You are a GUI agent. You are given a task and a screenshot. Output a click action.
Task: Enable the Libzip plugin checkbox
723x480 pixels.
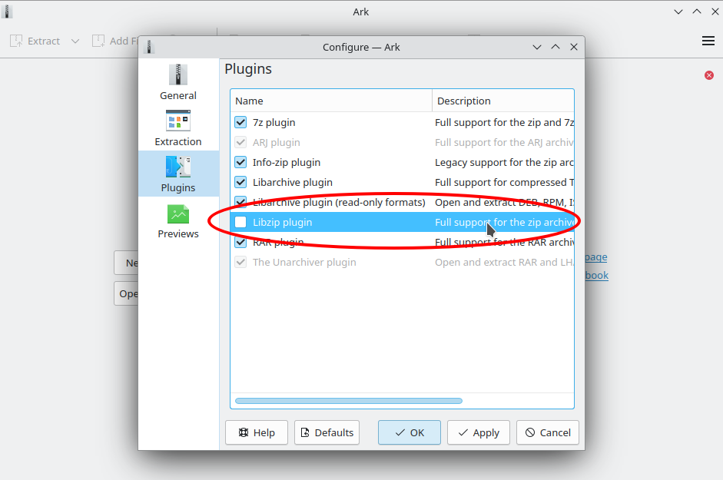click(240, 222)
